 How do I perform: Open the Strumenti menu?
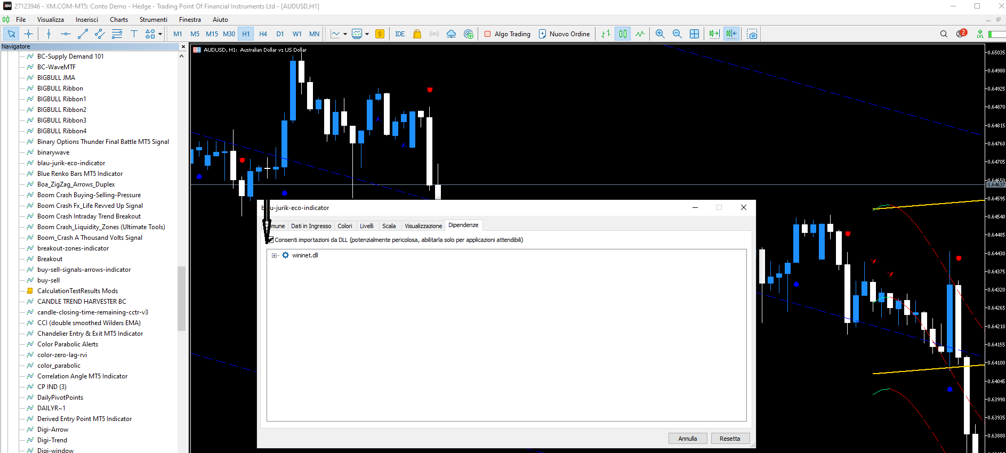[x=153, y=20]
